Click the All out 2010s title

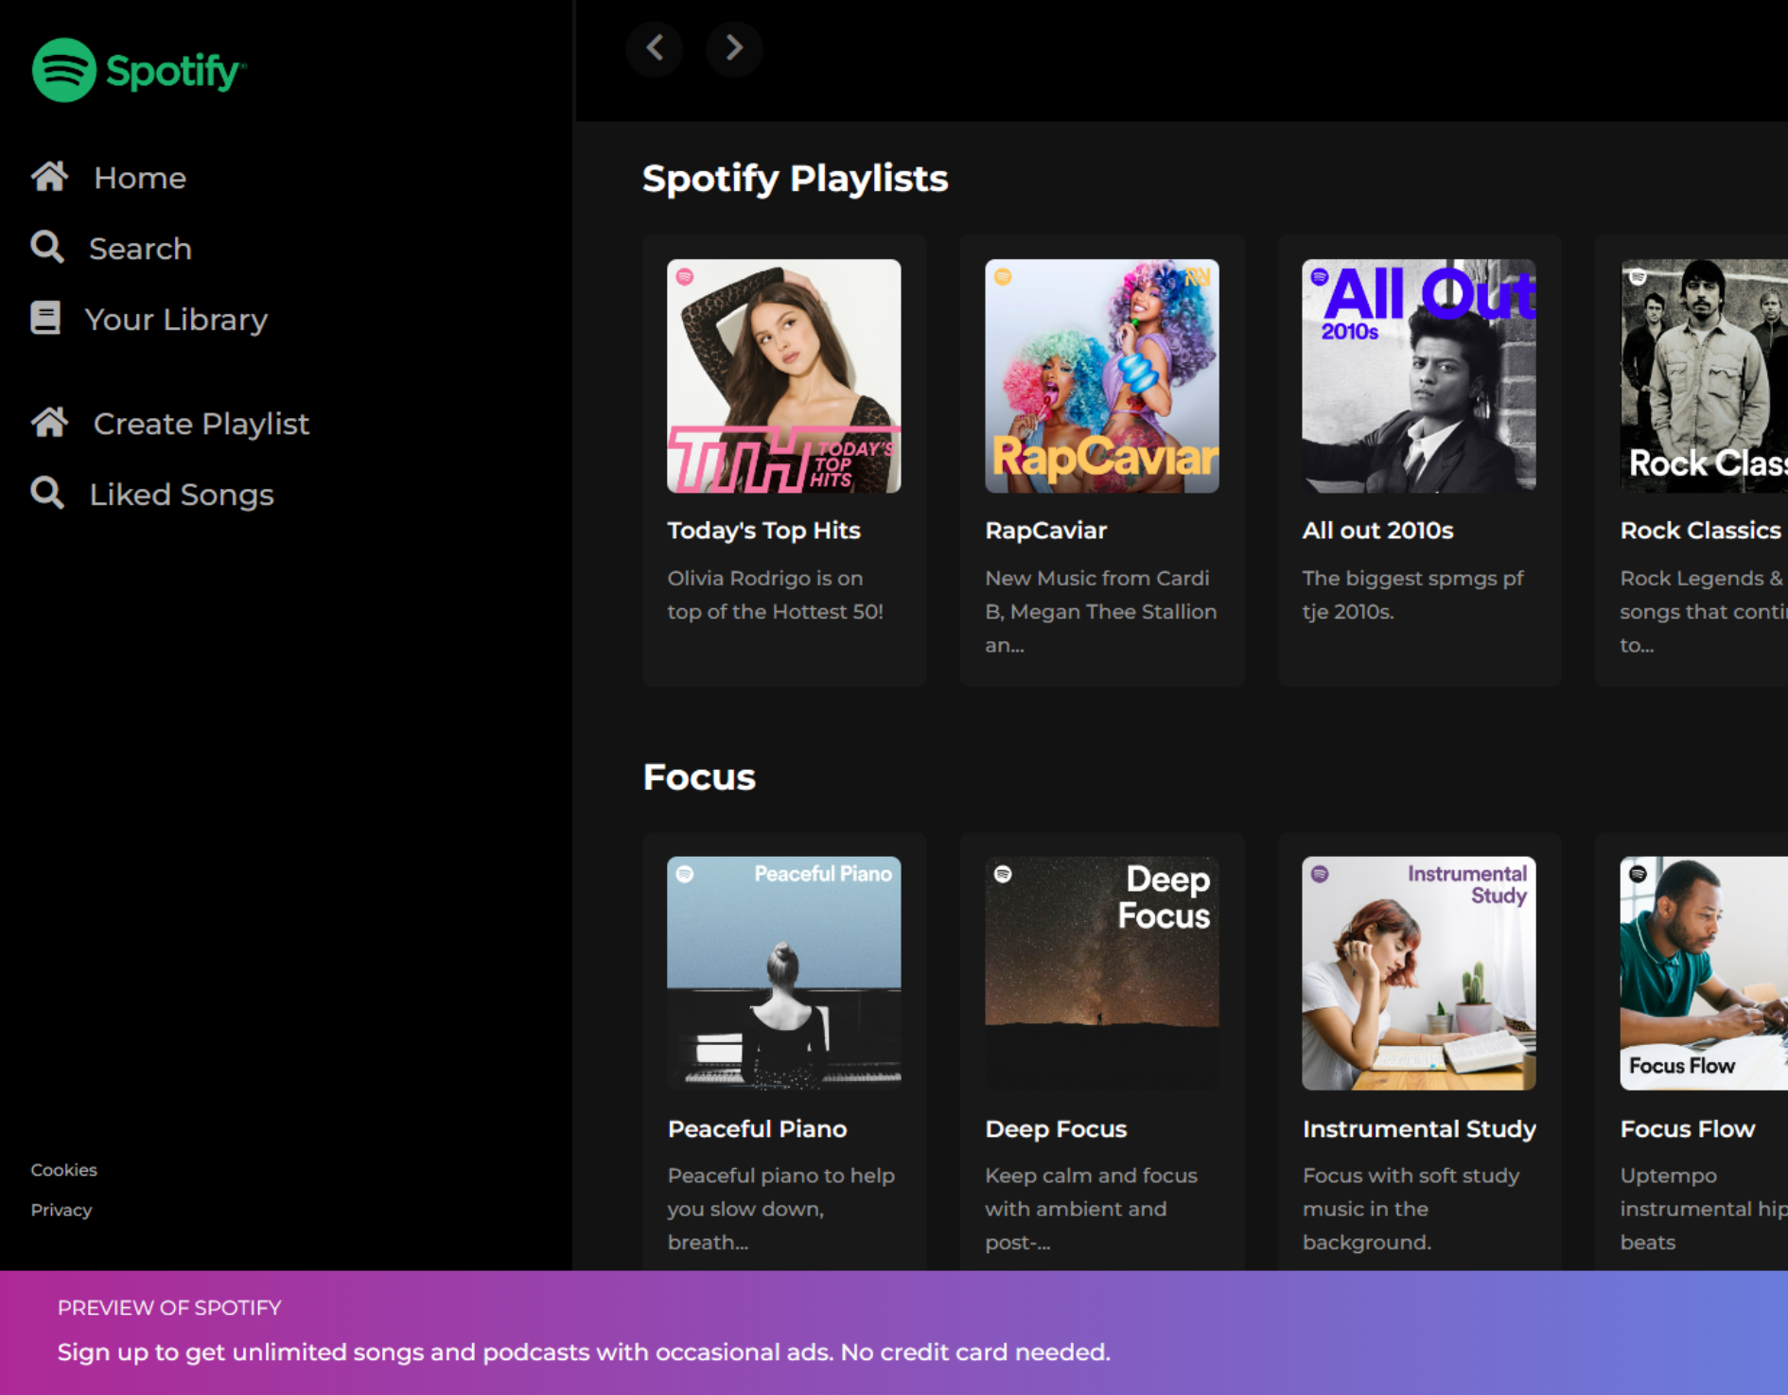[x=1377, y=531]
